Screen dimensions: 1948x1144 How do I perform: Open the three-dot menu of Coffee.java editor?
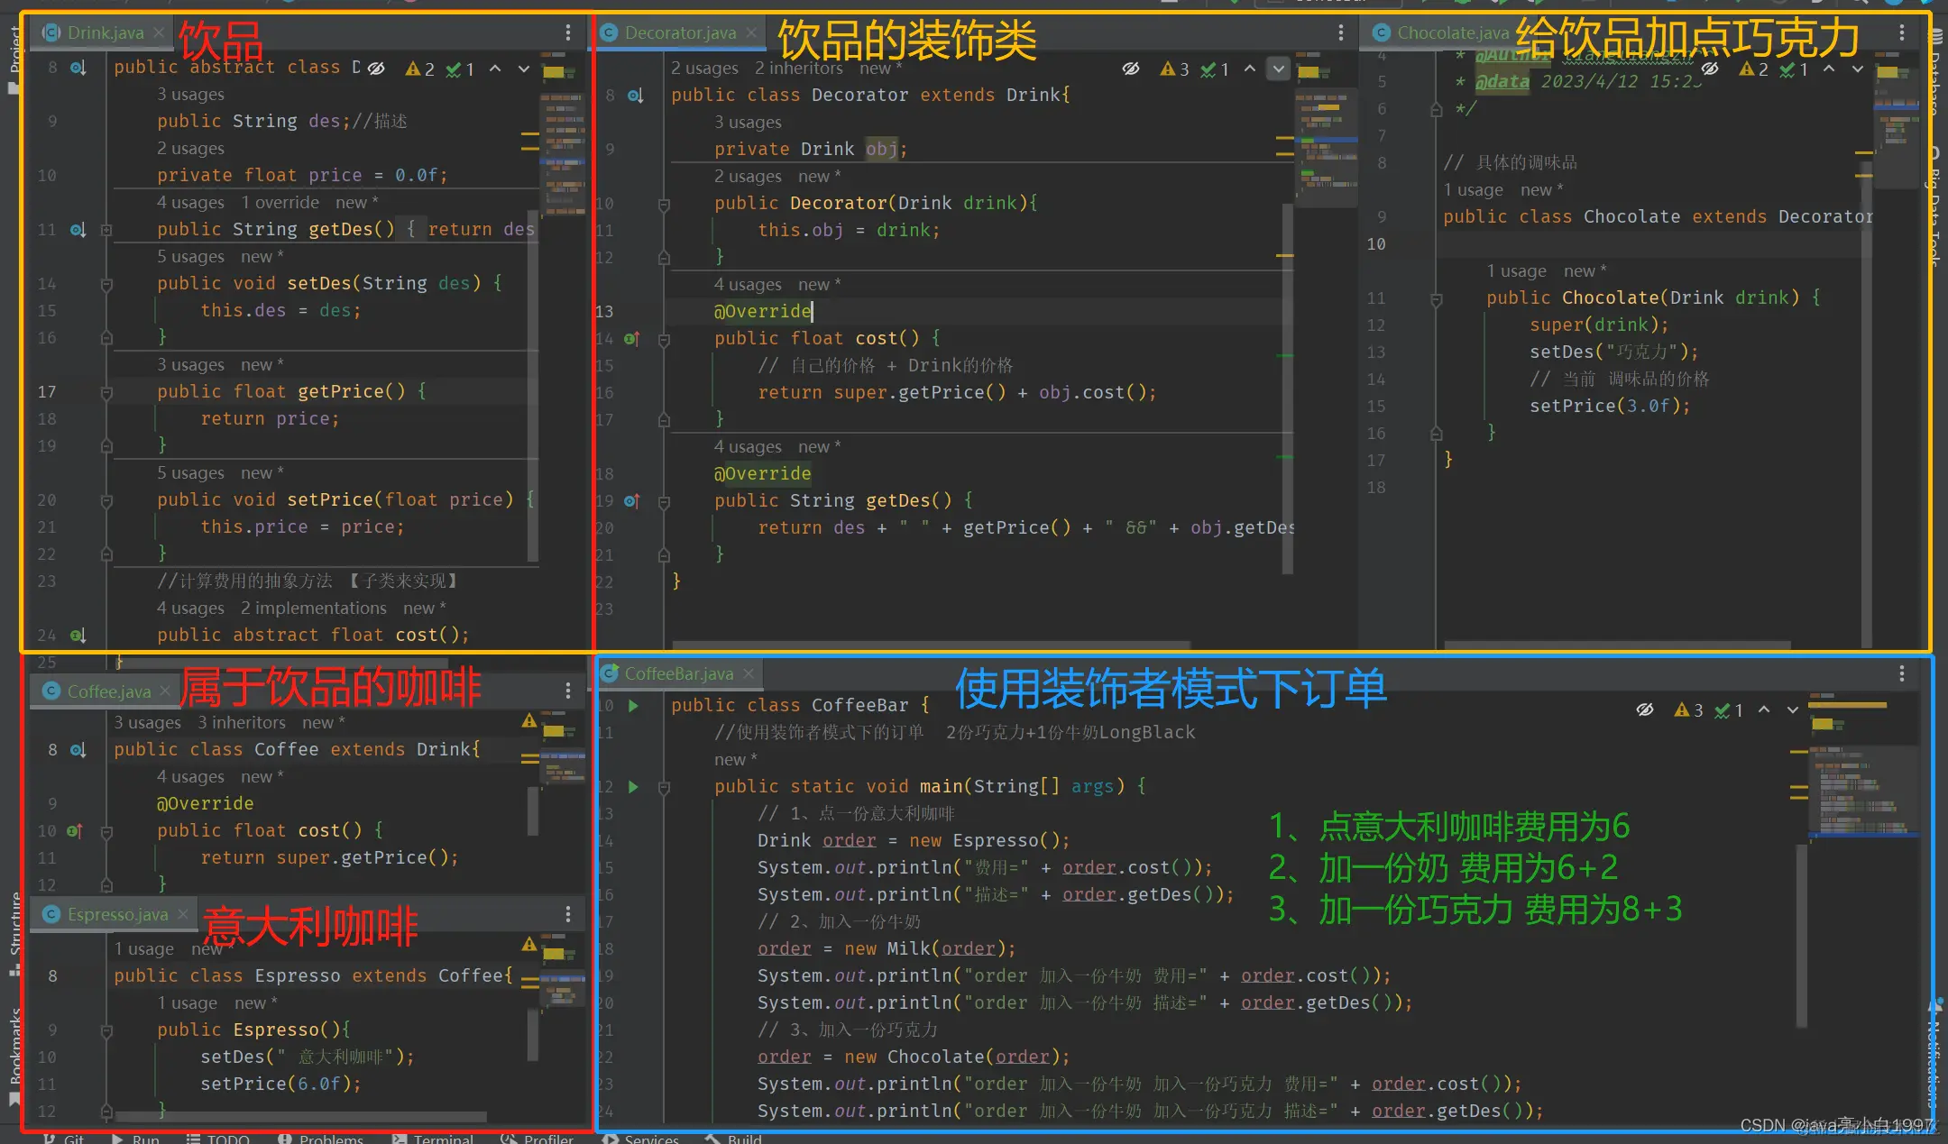click(x=567, y=691)
